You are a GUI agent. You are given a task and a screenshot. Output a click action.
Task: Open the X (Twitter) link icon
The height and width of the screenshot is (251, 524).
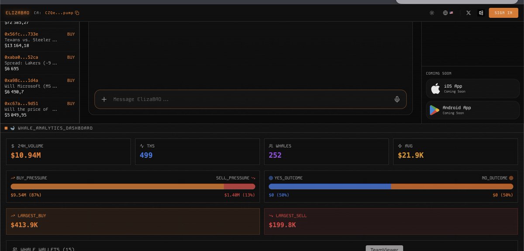[x=469, y=13]
